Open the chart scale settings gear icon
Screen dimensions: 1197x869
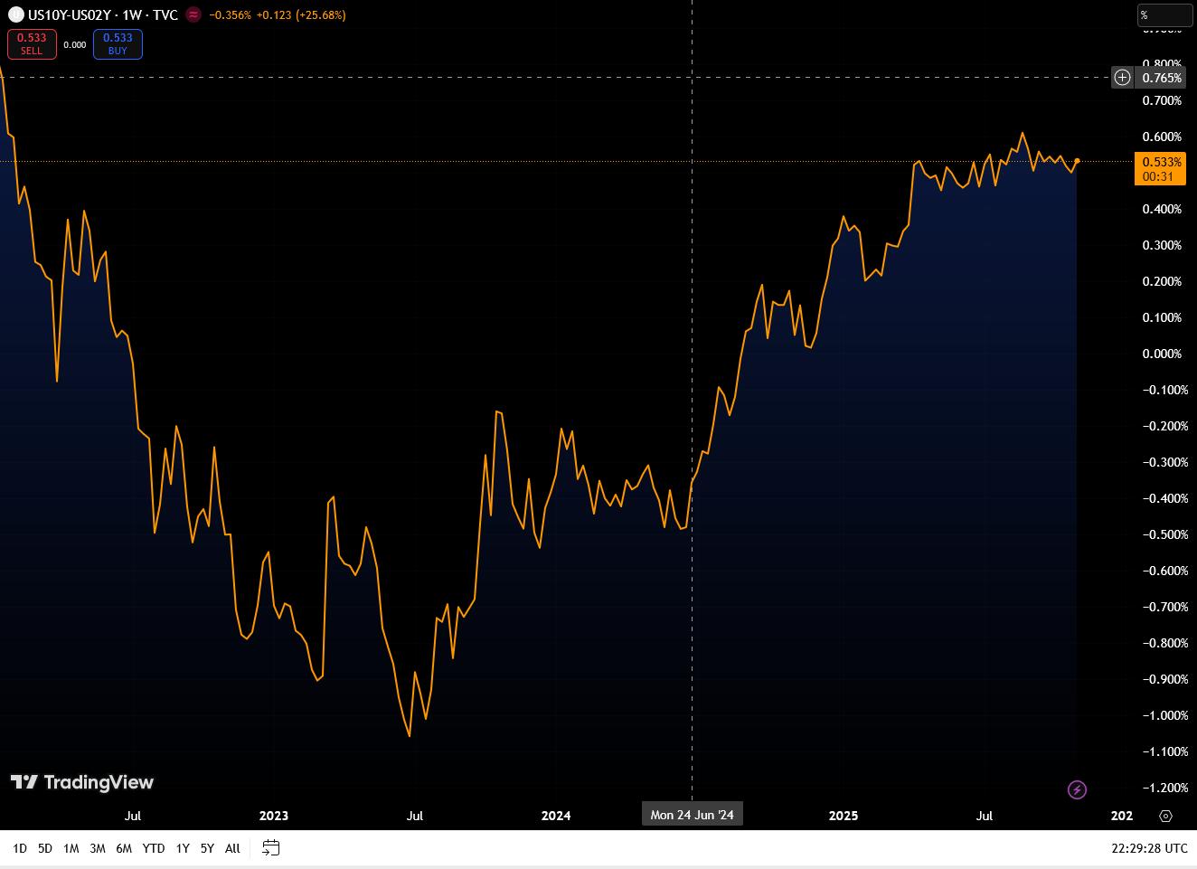1165,816
